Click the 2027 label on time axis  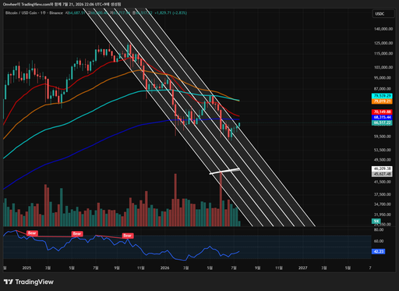click(x=303, y=268)
